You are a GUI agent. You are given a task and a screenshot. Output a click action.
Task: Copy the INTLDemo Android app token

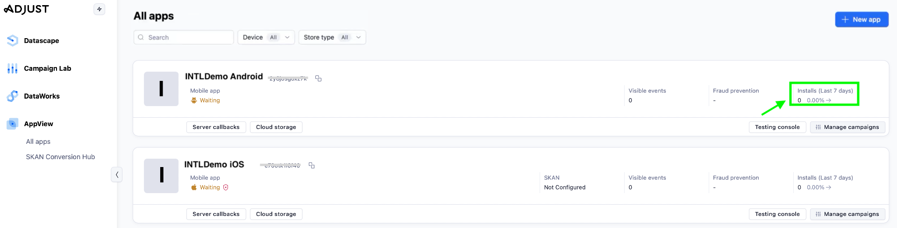(x=318, y=78)
